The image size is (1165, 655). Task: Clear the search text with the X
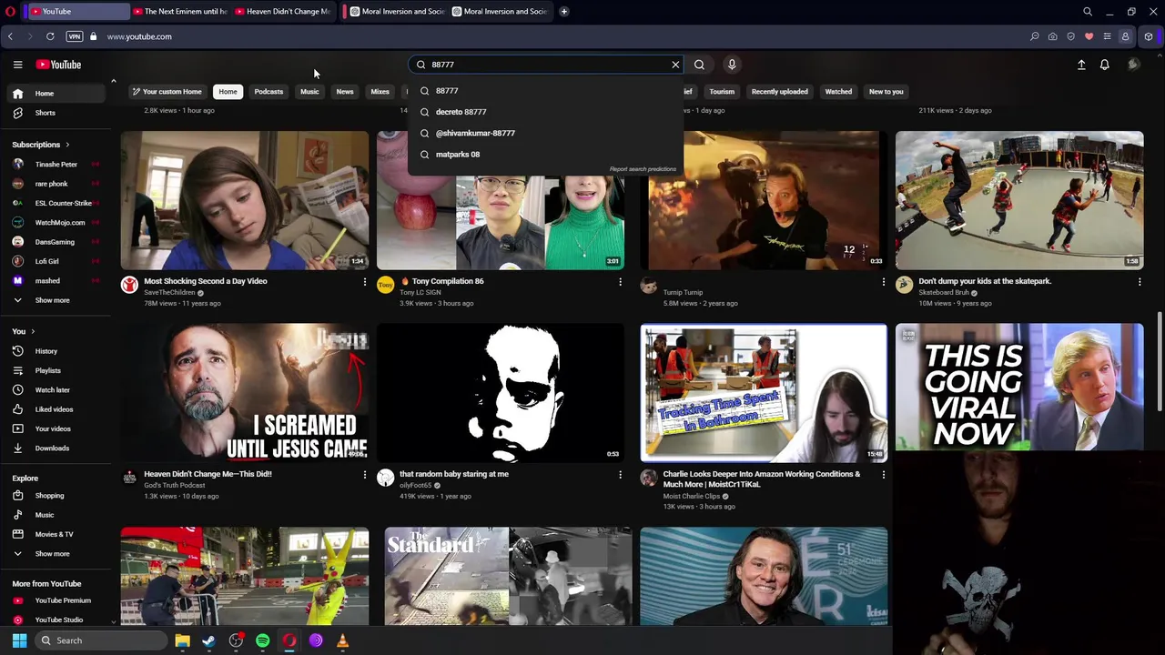[x=675, y=65]
